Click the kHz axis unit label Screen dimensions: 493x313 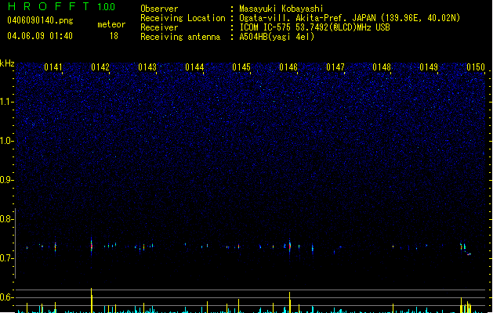click(7, 63)
